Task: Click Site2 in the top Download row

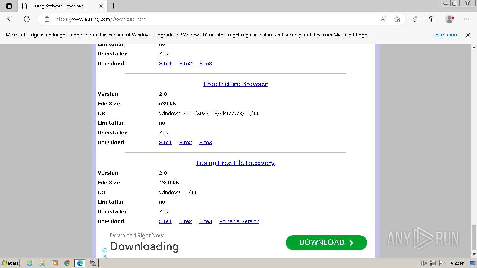Action: pyautogui.click(x=186, y=64)
